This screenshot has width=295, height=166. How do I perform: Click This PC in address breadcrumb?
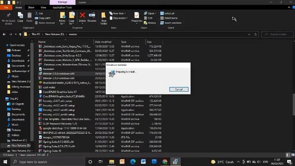[x=36, y=34]
